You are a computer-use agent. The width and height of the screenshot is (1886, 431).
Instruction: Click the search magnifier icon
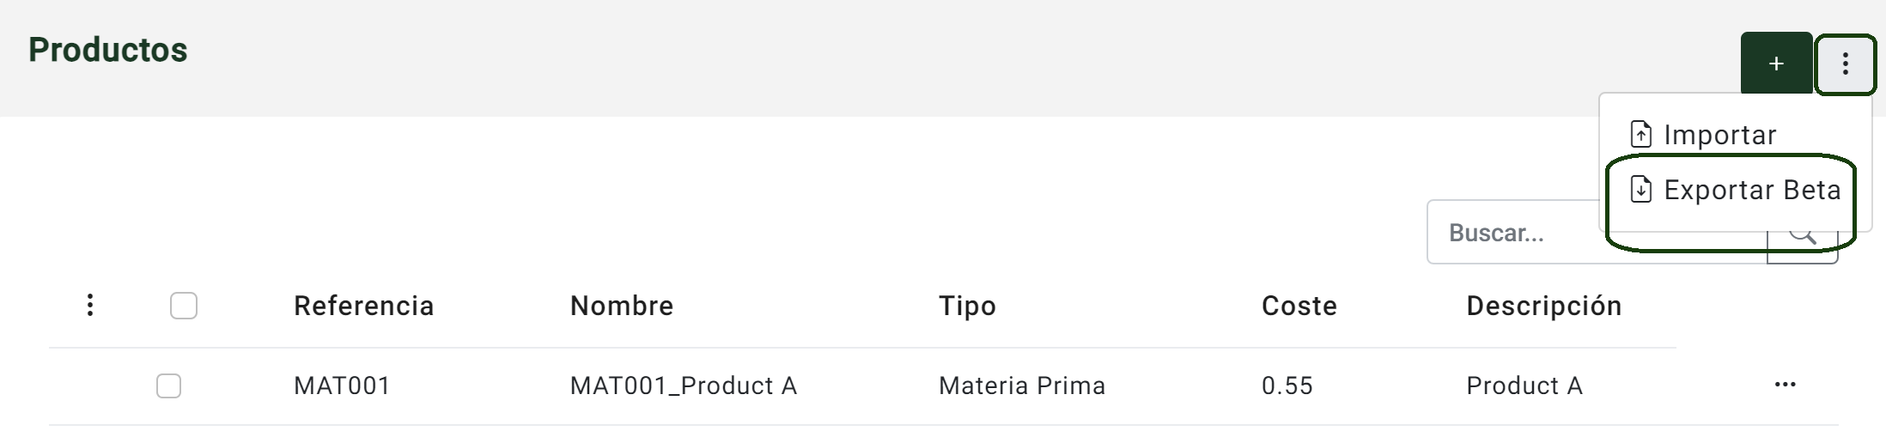coord(1803,233)
